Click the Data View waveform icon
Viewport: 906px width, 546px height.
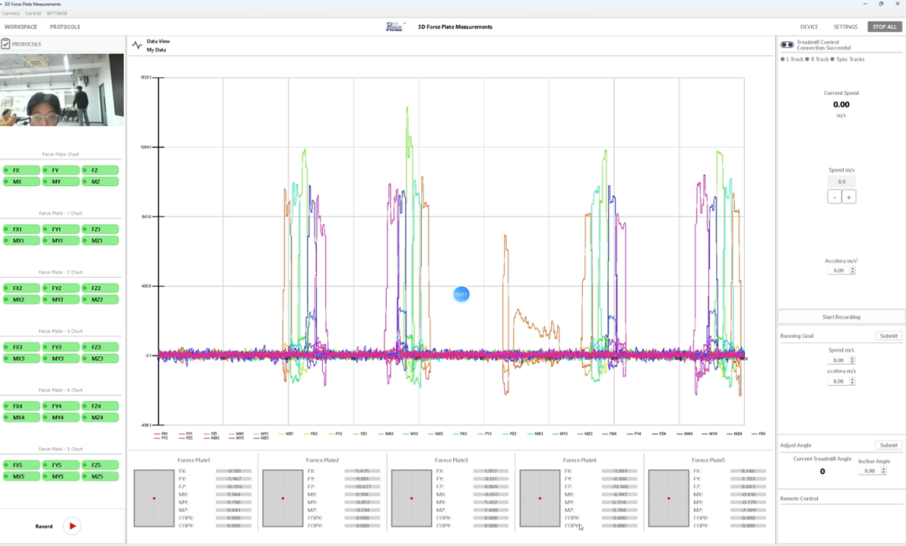tap(137, 45)
